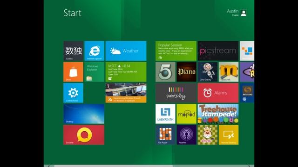Open the mopod tile
Screen dimensions: 298x167
point(186,114)
